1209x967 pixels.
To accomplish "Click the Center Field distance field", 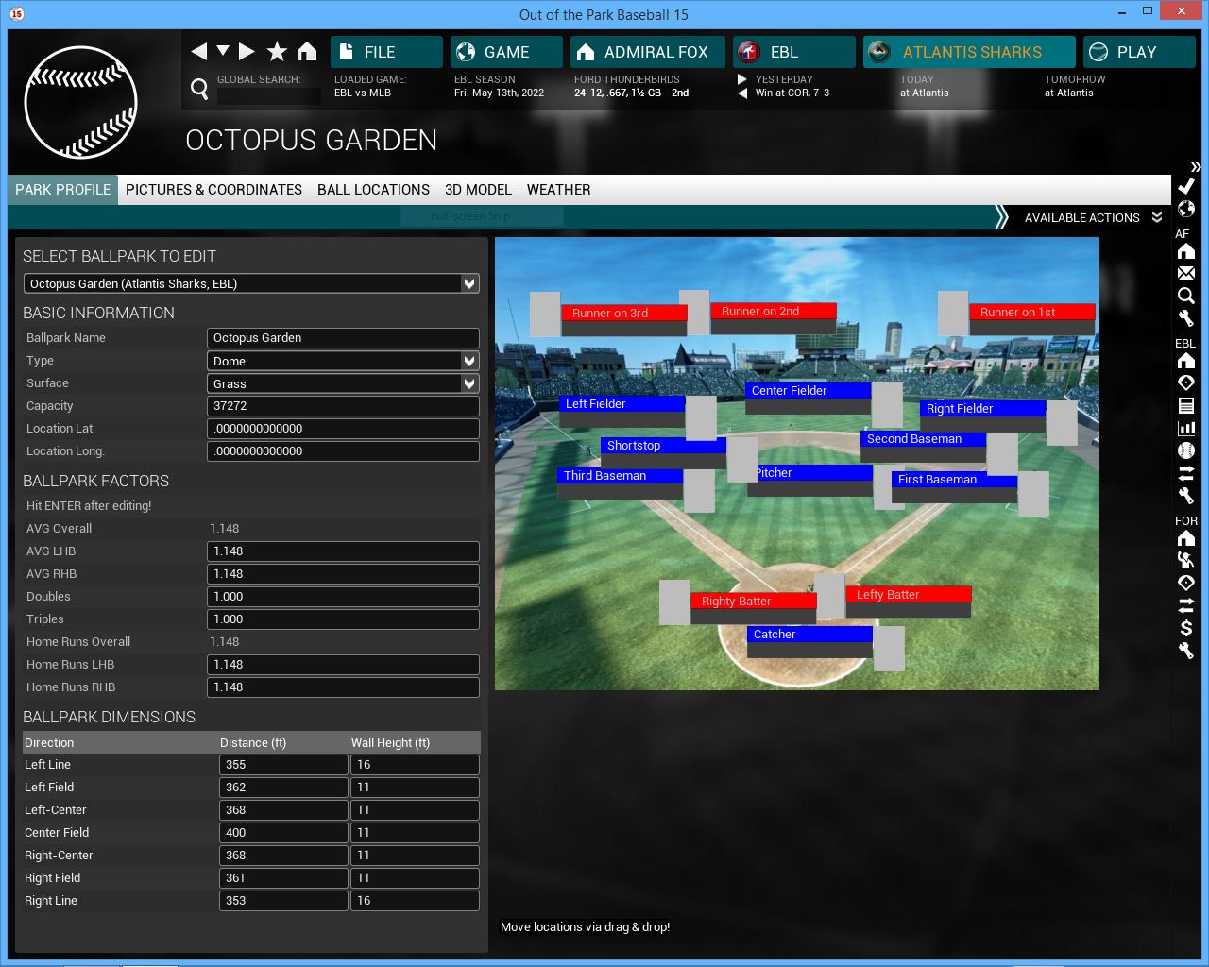I will click(283, 833).
